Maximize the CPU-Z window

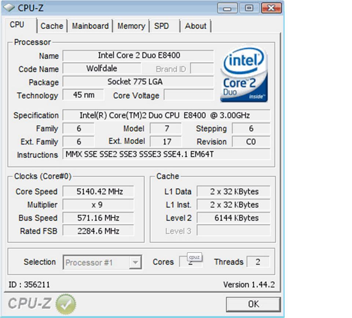(249, 8)
